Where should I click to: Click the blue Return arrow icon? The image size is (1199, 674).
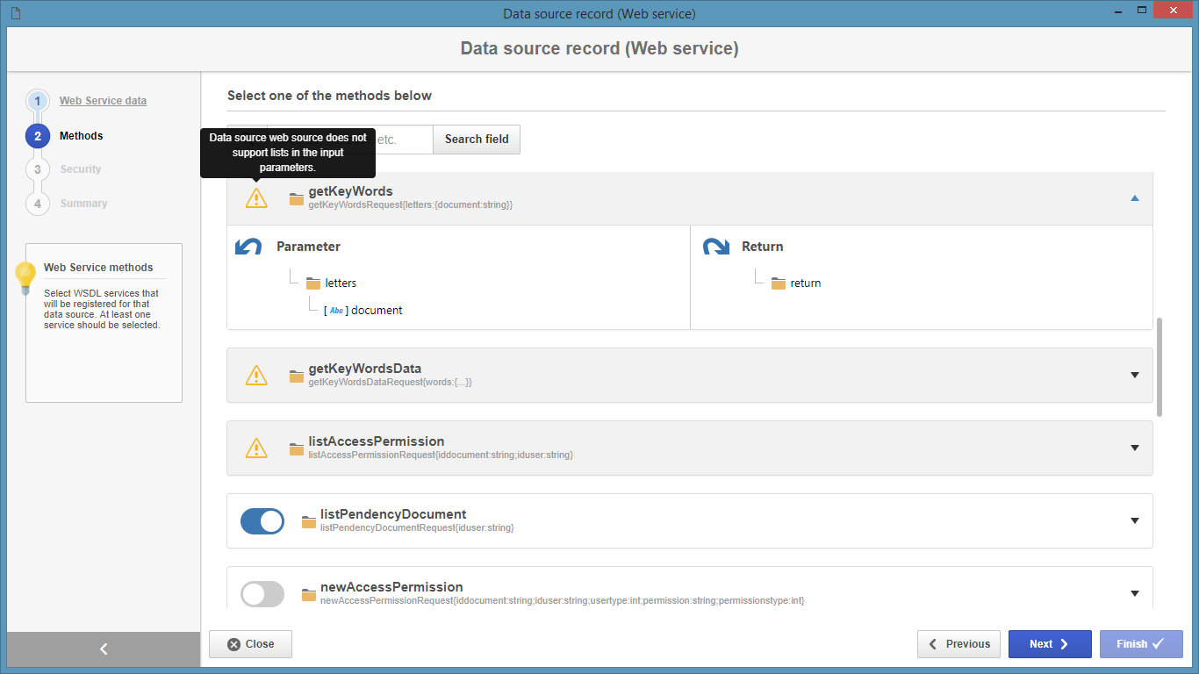pyautogui.click(x=716, y=247)
